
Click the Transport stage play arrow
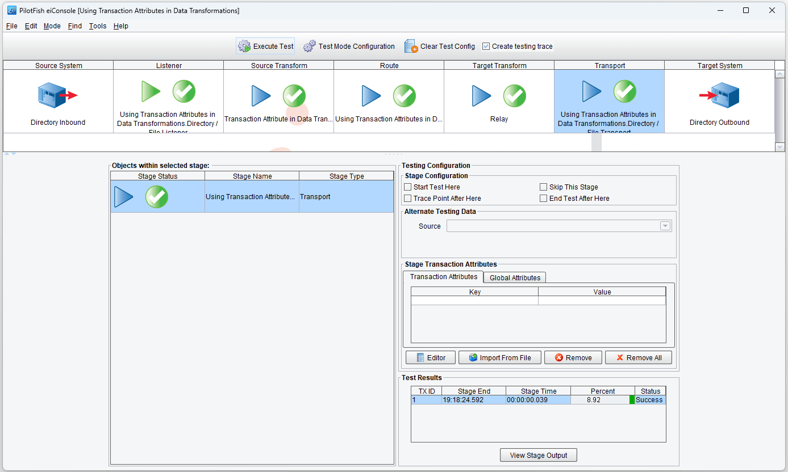point(592,91)
